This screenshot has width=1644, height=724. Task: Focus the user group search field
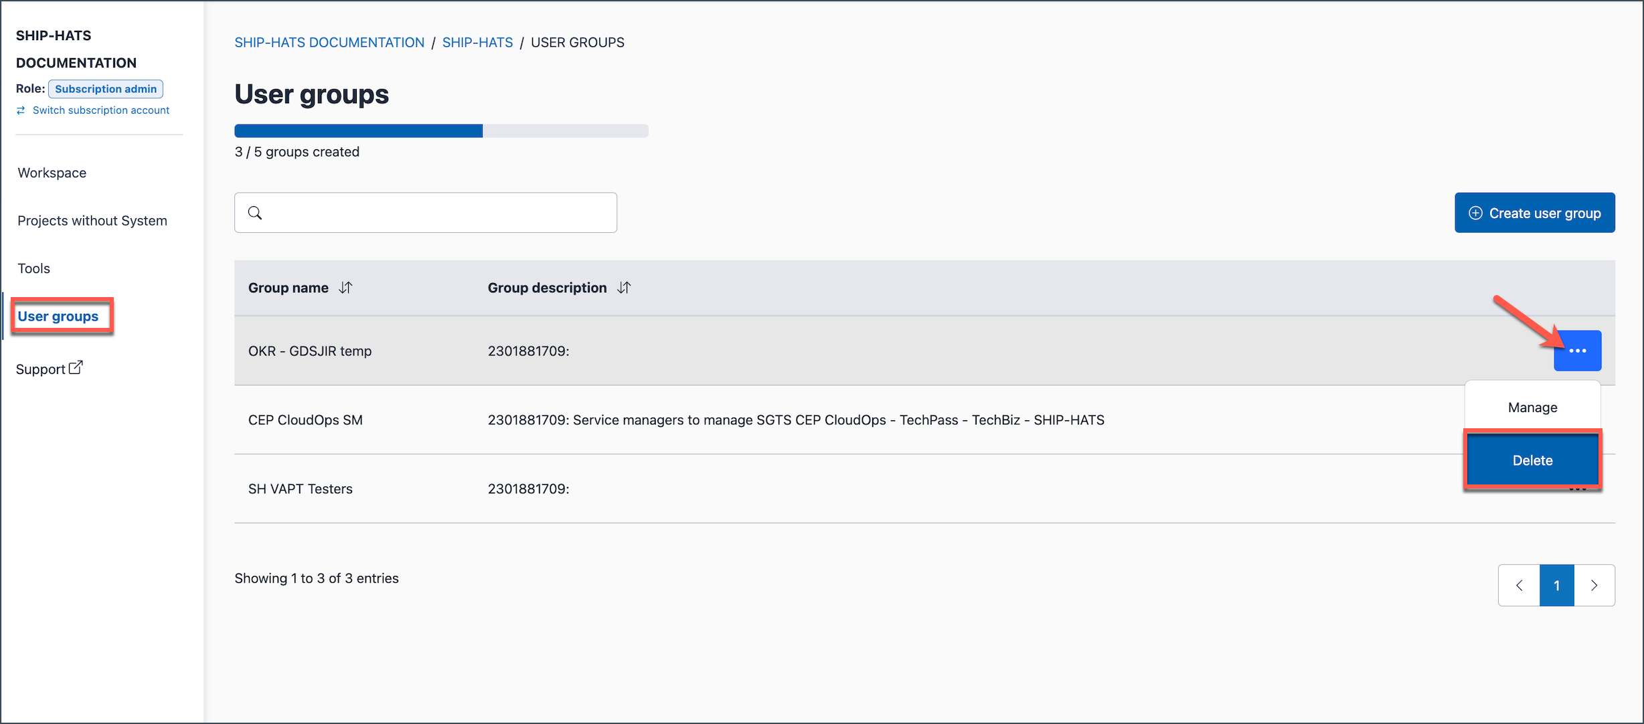426,213
